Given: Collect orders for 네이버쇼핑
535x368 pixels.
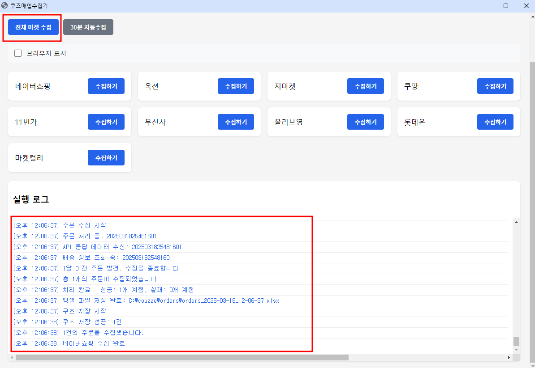Looking at the screenshot, I should (106, 86).
